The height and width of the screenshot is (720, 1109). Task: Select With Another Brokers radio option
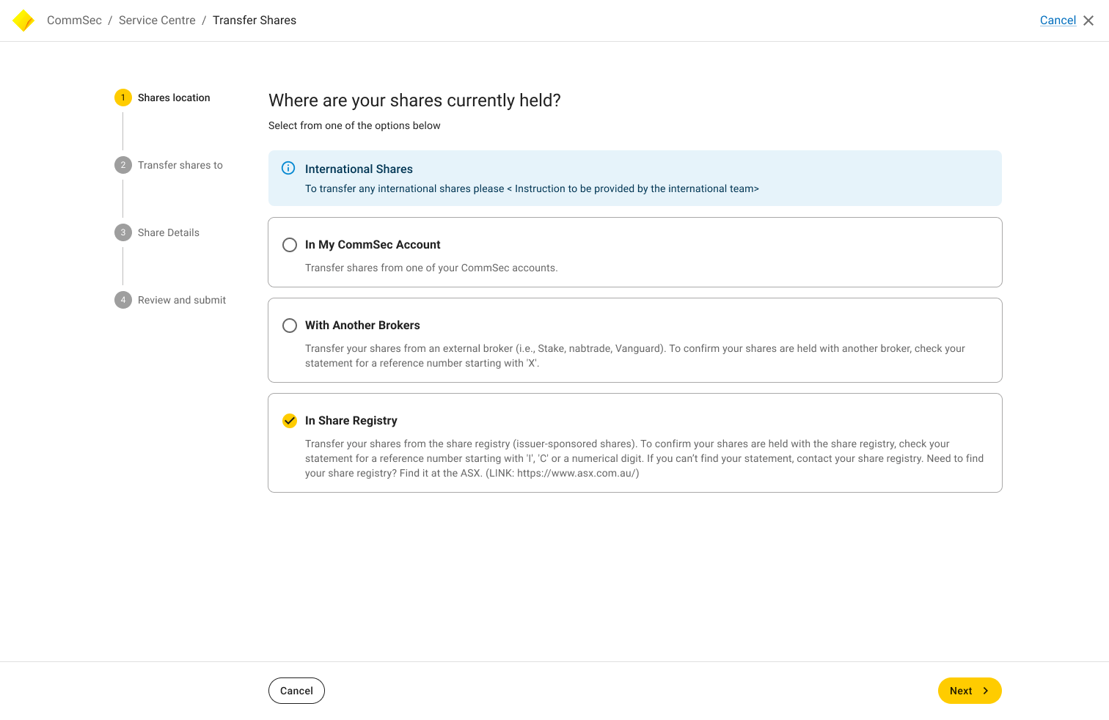click(290, 326)
